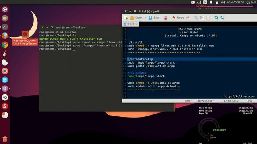
Task: Click the Ln 10, Col 2 status text
Action: (x=231, y=101)
